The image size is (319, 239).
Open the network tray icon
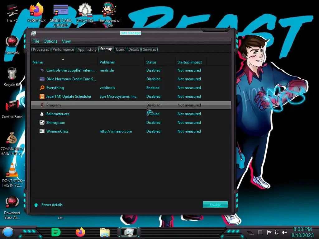tap(277, 232)
